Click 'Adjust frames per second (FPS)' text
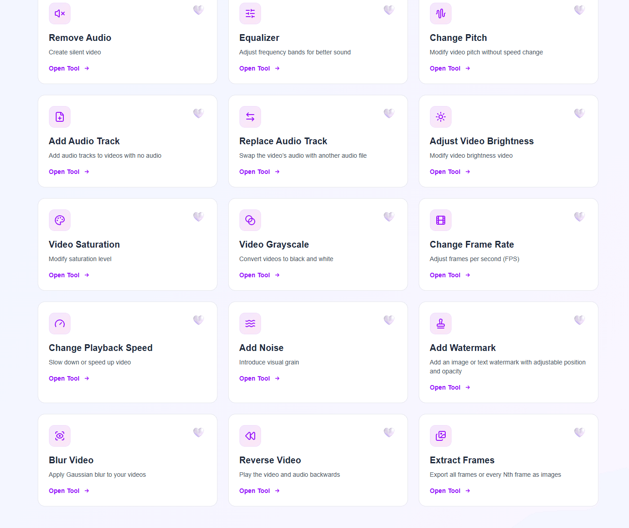 474,259
